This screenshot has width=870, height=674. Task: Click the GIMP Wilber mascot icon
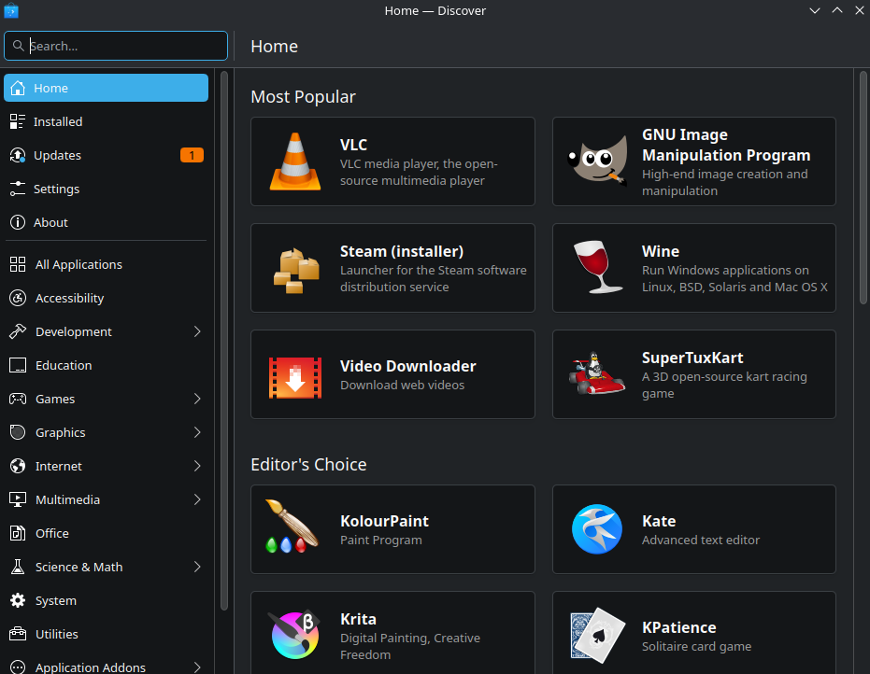597,161
